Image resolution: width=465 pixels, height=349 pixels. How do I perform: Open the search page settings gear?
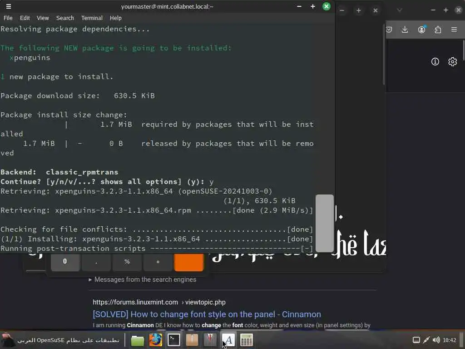(x=453, y=62)
